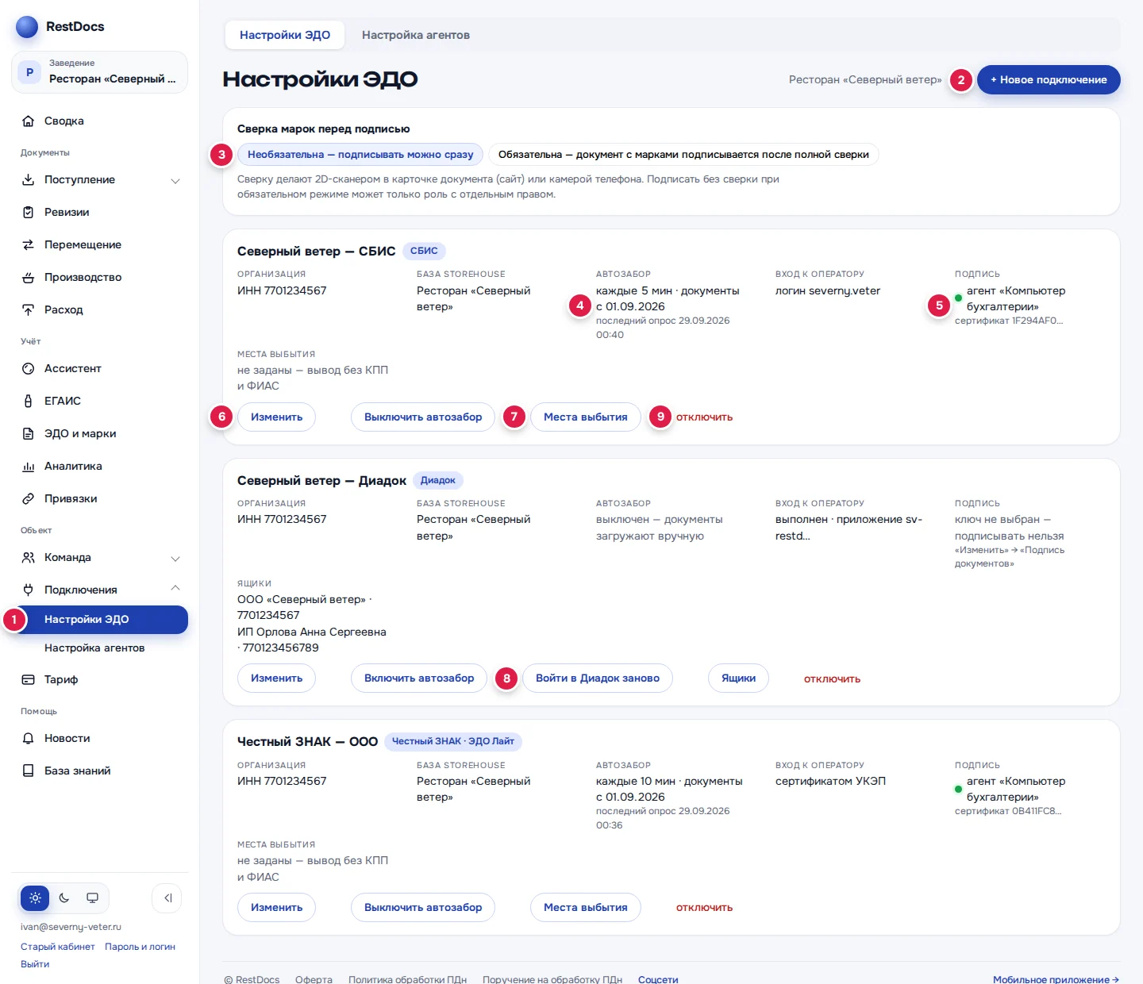1143x984 pixels.
Task: Click the Новости bell icon
Action: [x=29, y=739]
